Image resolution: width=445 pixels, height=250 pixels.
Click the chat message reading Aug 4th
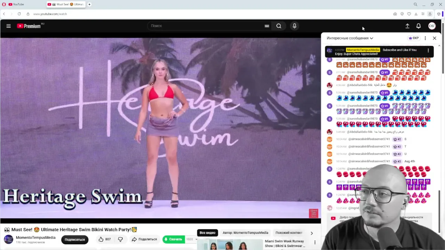pyautogui.click(x=410, y=161)
